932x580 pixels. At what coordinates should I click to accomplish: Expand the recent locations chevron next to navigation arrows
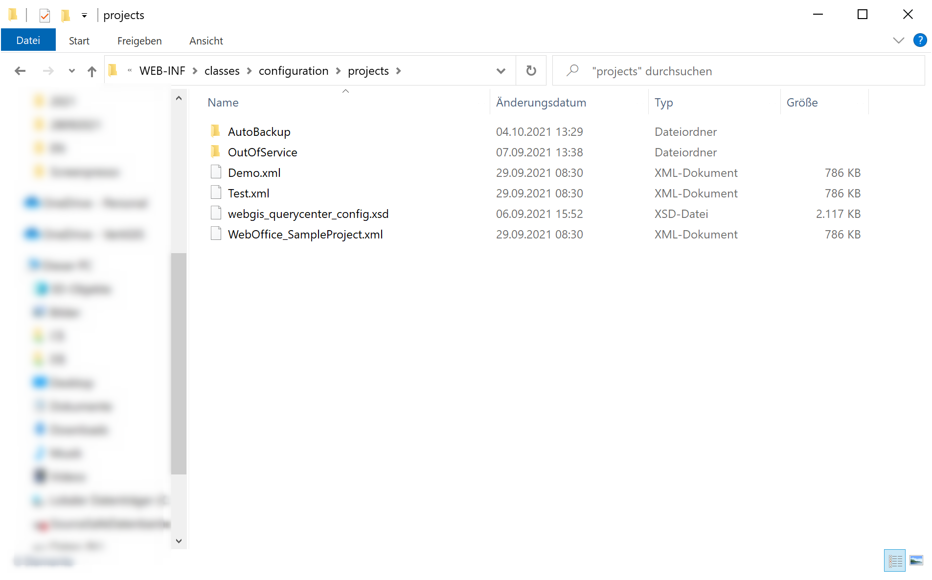tap(71, 70)
